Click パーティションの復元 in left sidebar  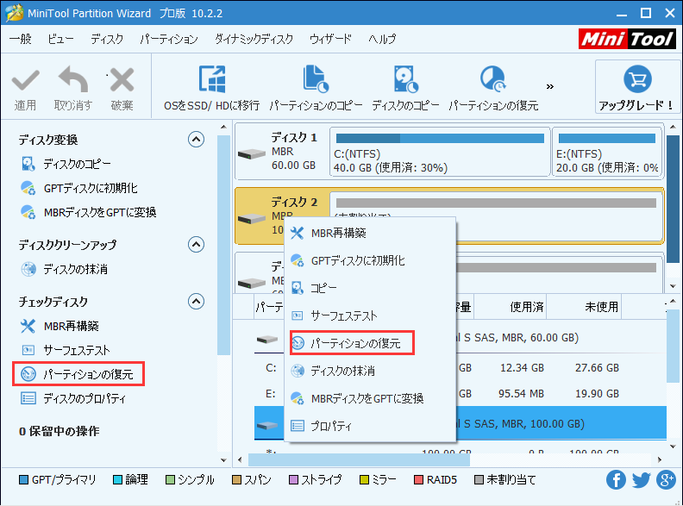tap(77, 374)
